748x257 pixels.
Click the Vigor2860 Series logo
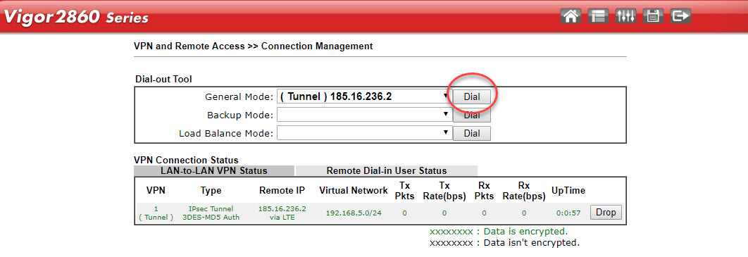click(x=76, y=17)
